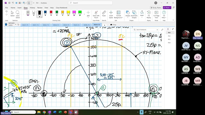Screen dimensions: 205x115
Task: Select page P03 in the page list
Action: (169, 39)
